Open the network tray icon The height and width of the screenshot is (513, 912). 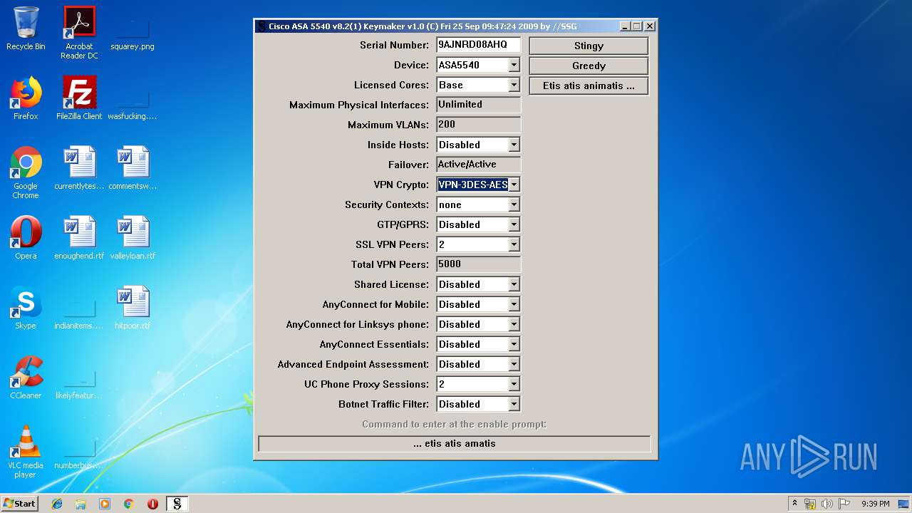point(810,504)
